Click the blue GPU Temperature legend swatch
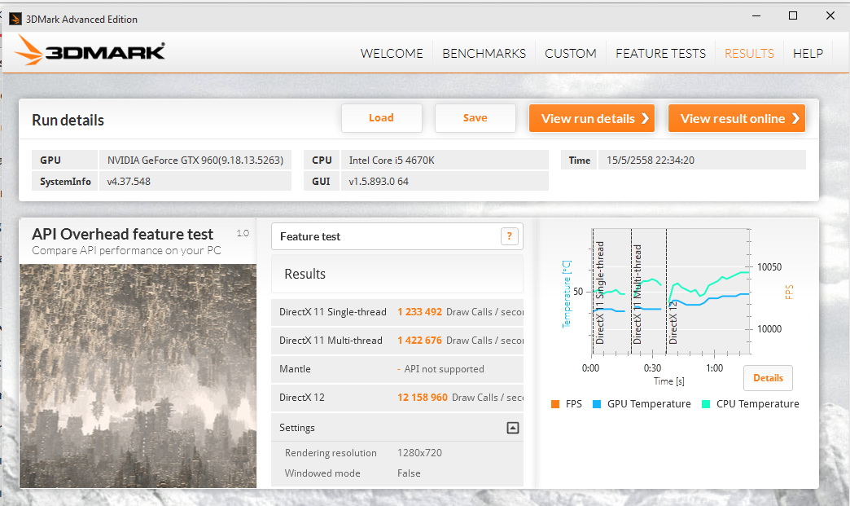 [597, 404]
